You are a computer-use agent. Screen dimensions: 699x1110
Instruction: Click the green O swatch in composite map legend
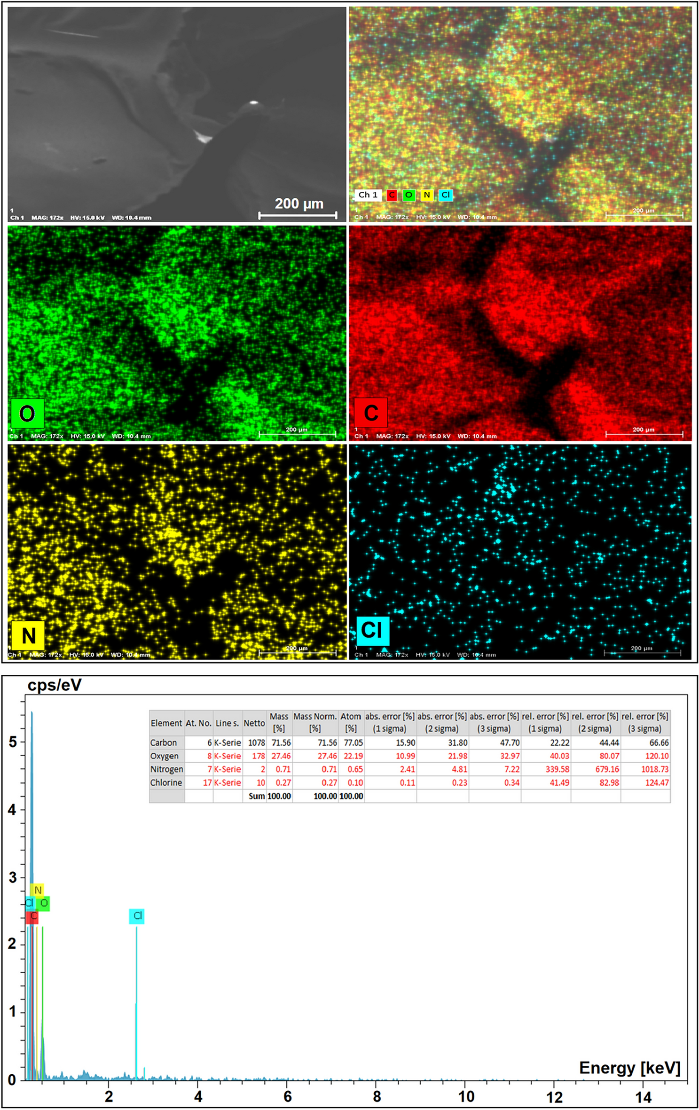(409, 195)
